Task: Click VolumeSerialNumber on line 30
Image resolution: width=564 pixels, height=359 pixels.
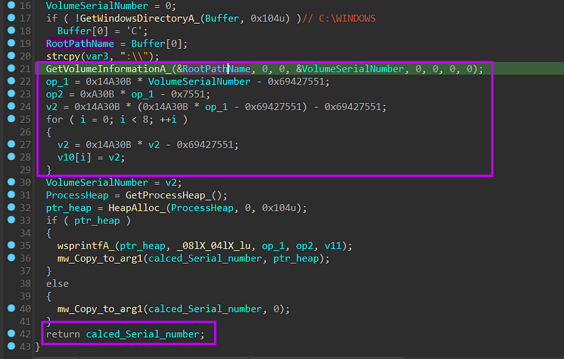Action: 97,182
